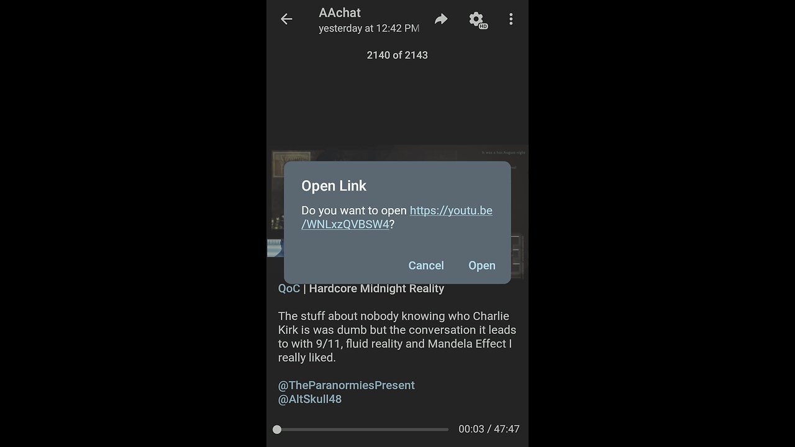795x447 pixels.
Task: Confirm with the Open button
Action: coord(482,265)
